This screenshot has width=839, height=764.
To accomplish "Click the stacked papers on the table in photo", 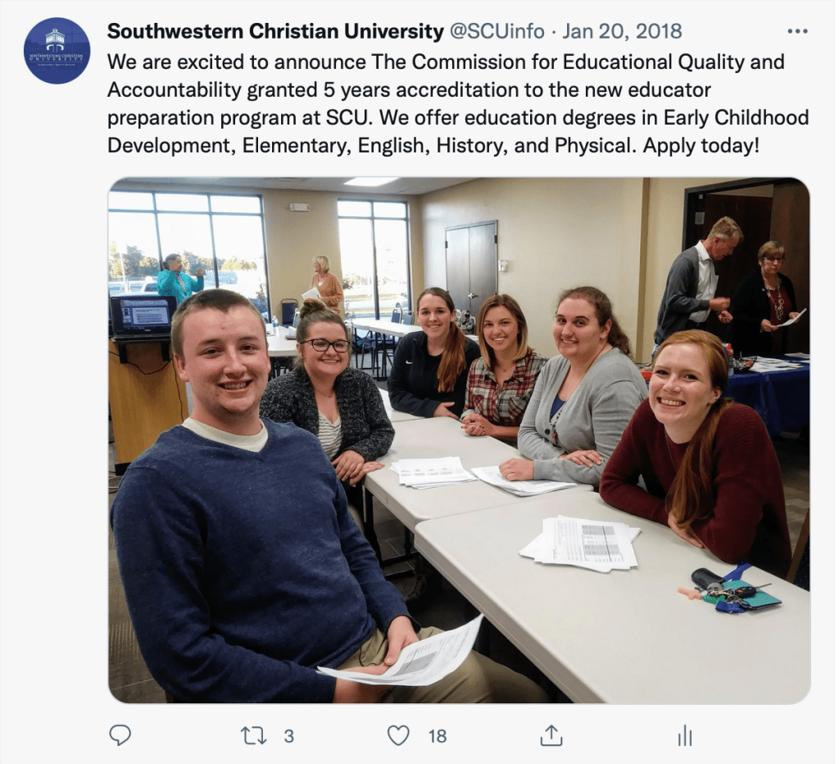I will [x=580, y=543].
